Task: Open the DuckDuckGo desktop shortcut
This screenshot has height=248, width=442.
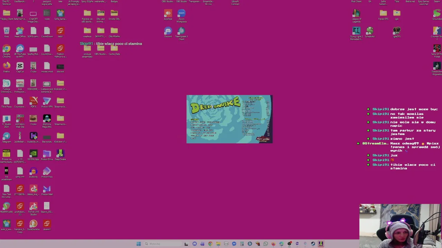Action: 33,225
